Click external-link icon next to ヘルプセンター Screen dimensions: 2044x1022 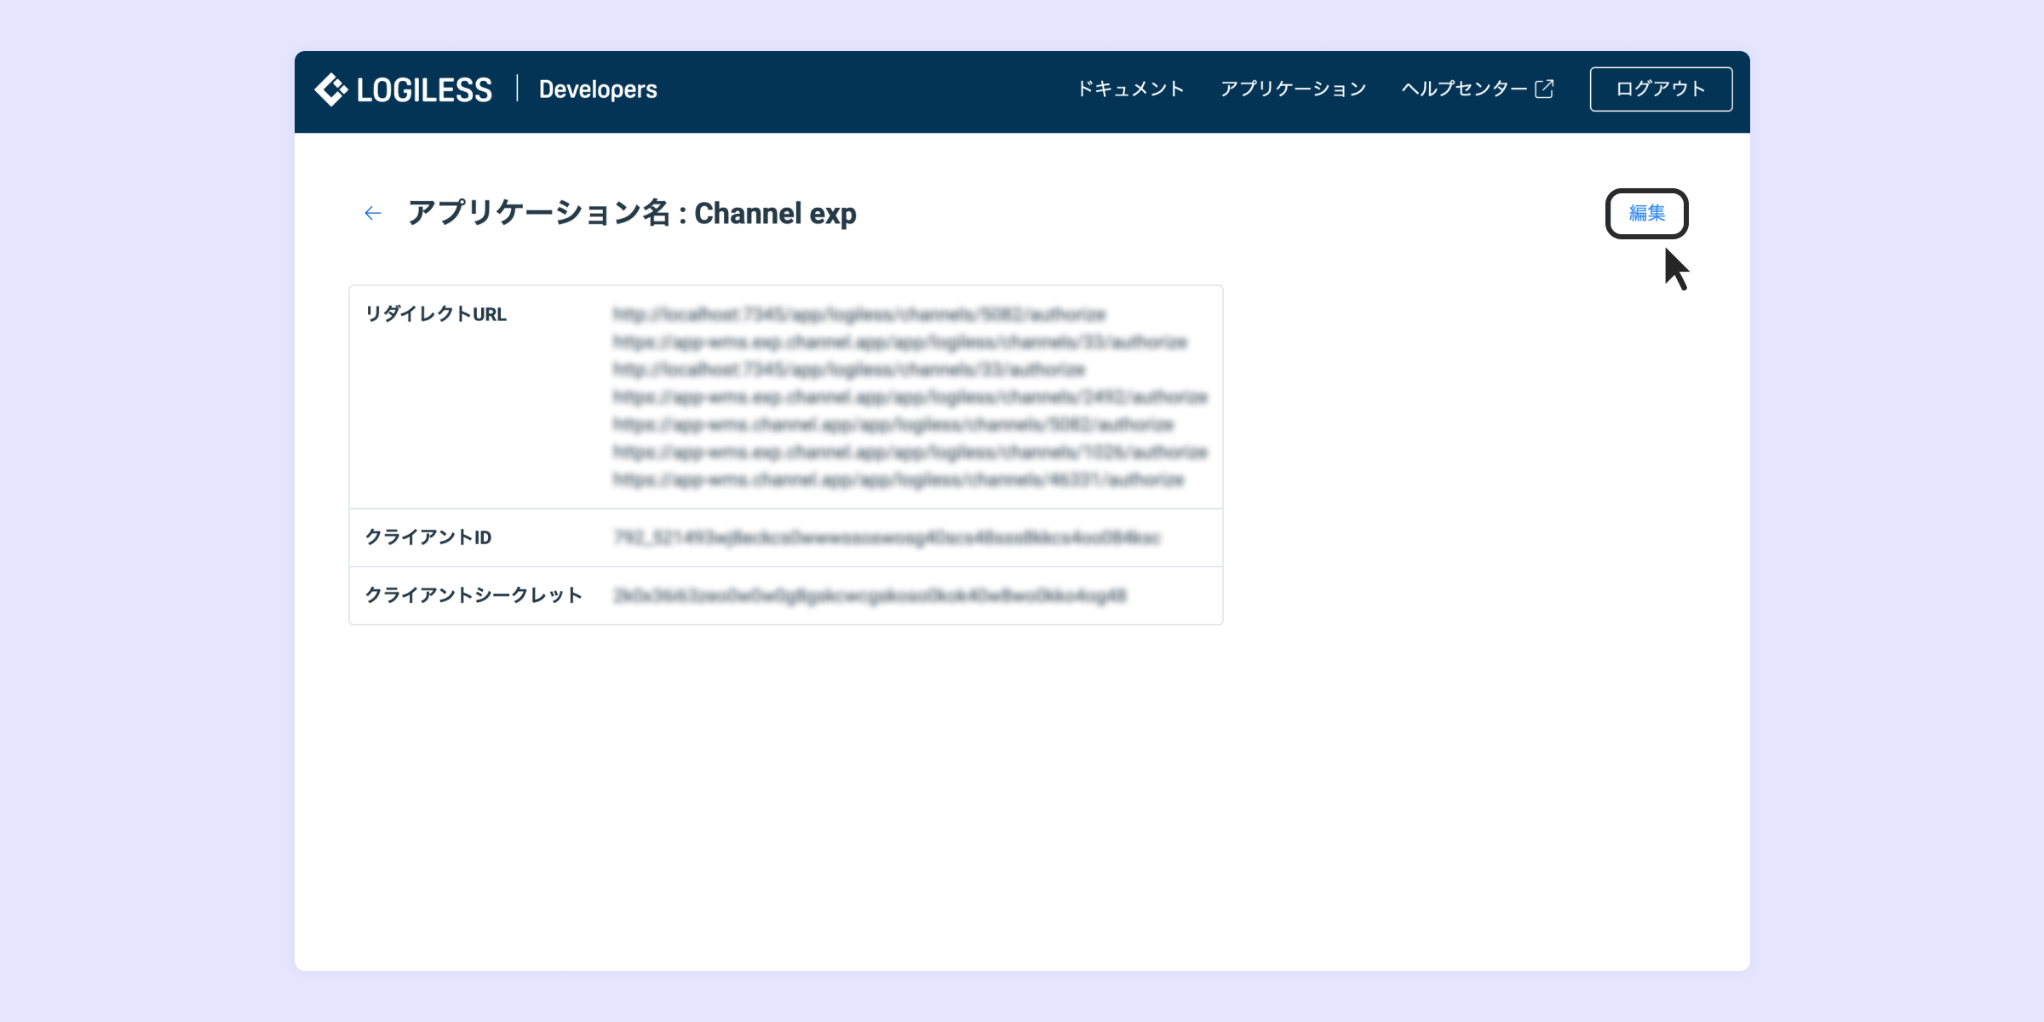pos(1544,89)
